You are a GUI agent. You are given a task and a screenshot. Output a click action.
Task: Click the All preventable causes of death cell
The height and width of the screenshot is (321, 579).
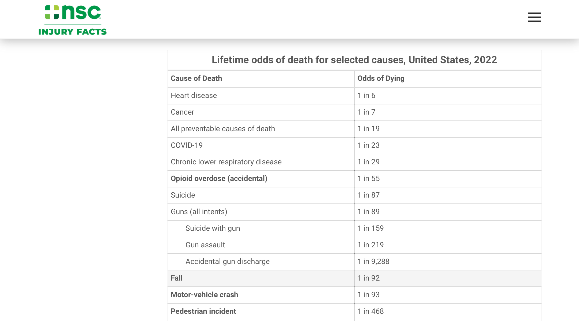click(223, 129)
